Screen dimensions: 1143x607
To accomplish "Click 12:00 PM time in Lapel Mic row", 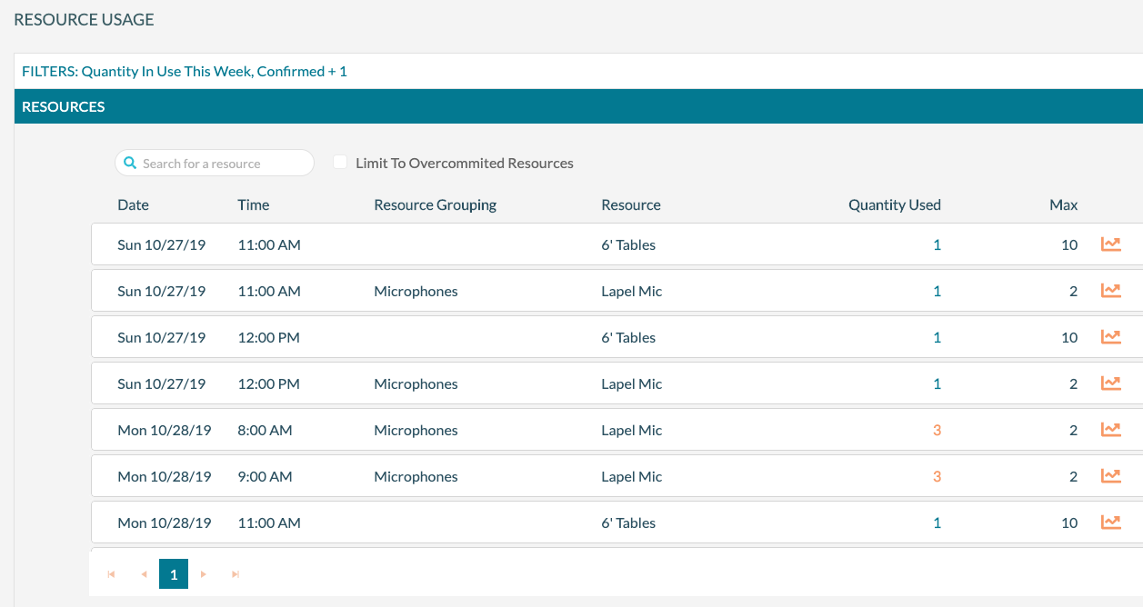I will click(268, 383).
